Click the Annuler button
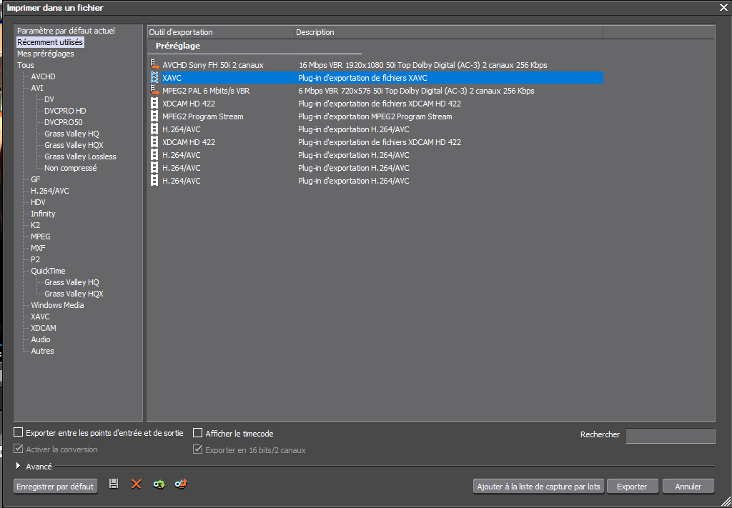The image size is (732, 508). coord(688,486)
